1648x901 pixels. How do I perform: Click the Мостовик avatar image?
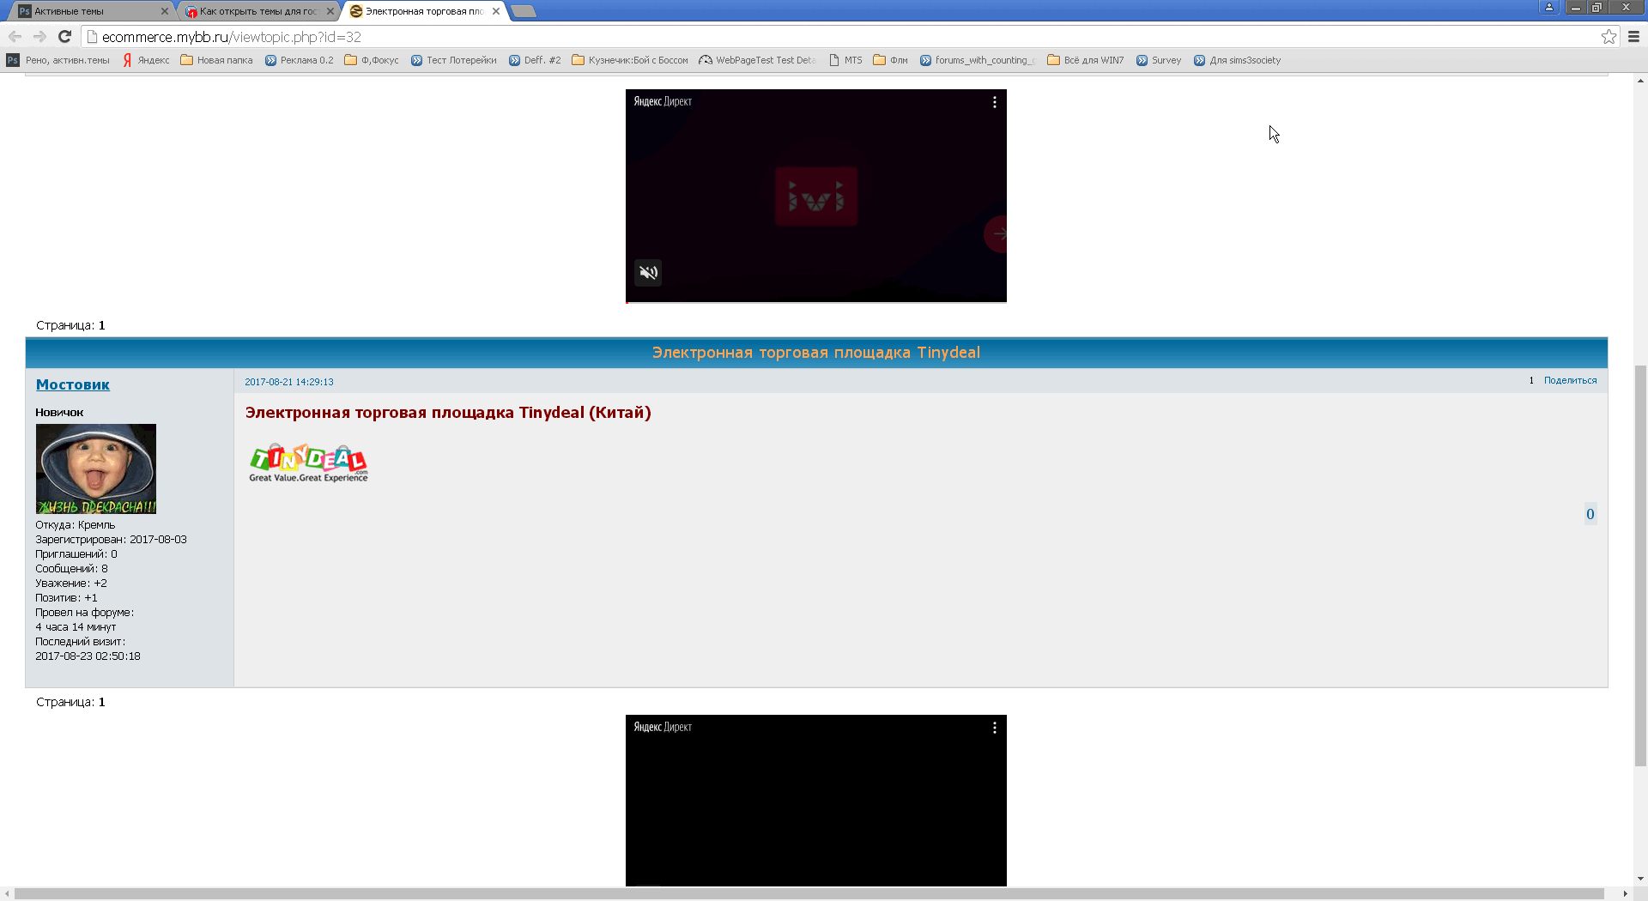(96, 469)
